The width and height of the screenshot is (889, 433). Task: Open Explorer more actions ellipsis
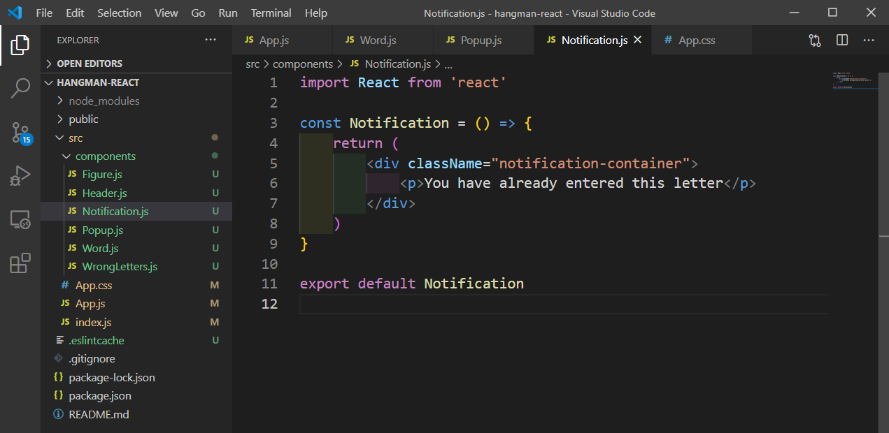click(211, 40)
